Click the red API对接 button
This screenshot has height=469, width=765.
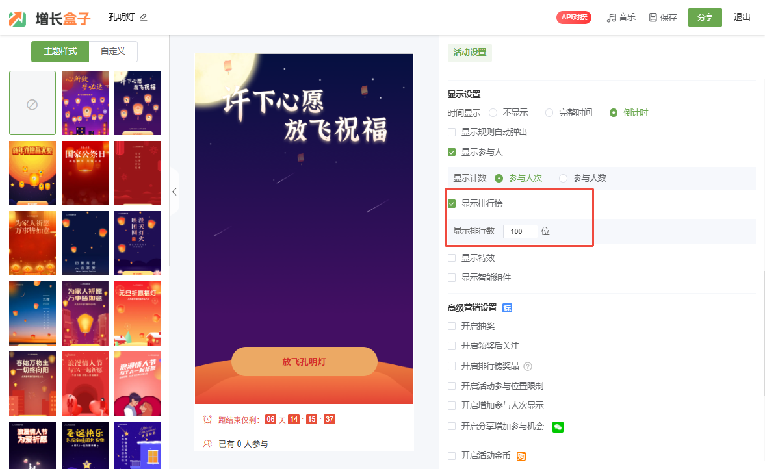pos(574,18)
